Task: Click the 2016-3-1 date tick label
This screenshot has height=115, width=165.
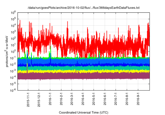Action: click(72, 99)
